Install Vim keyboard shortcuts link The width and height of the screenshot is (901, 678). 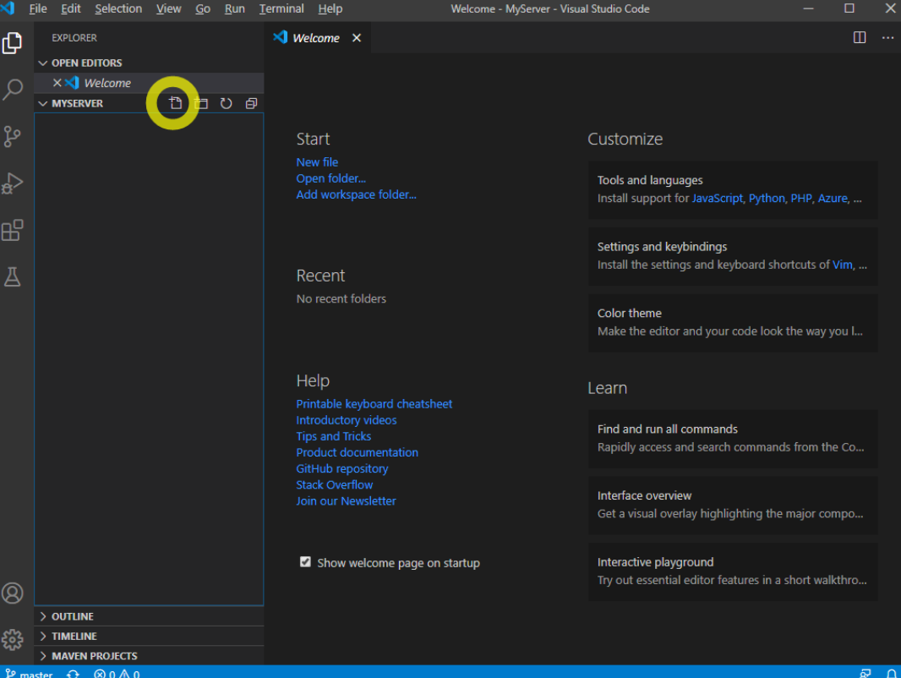point(843,265)
